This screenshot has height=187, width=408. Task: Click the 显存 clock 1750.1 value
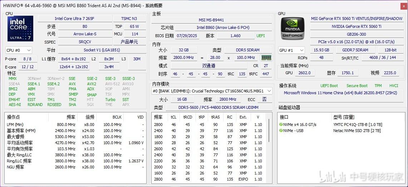click(348, 73)
